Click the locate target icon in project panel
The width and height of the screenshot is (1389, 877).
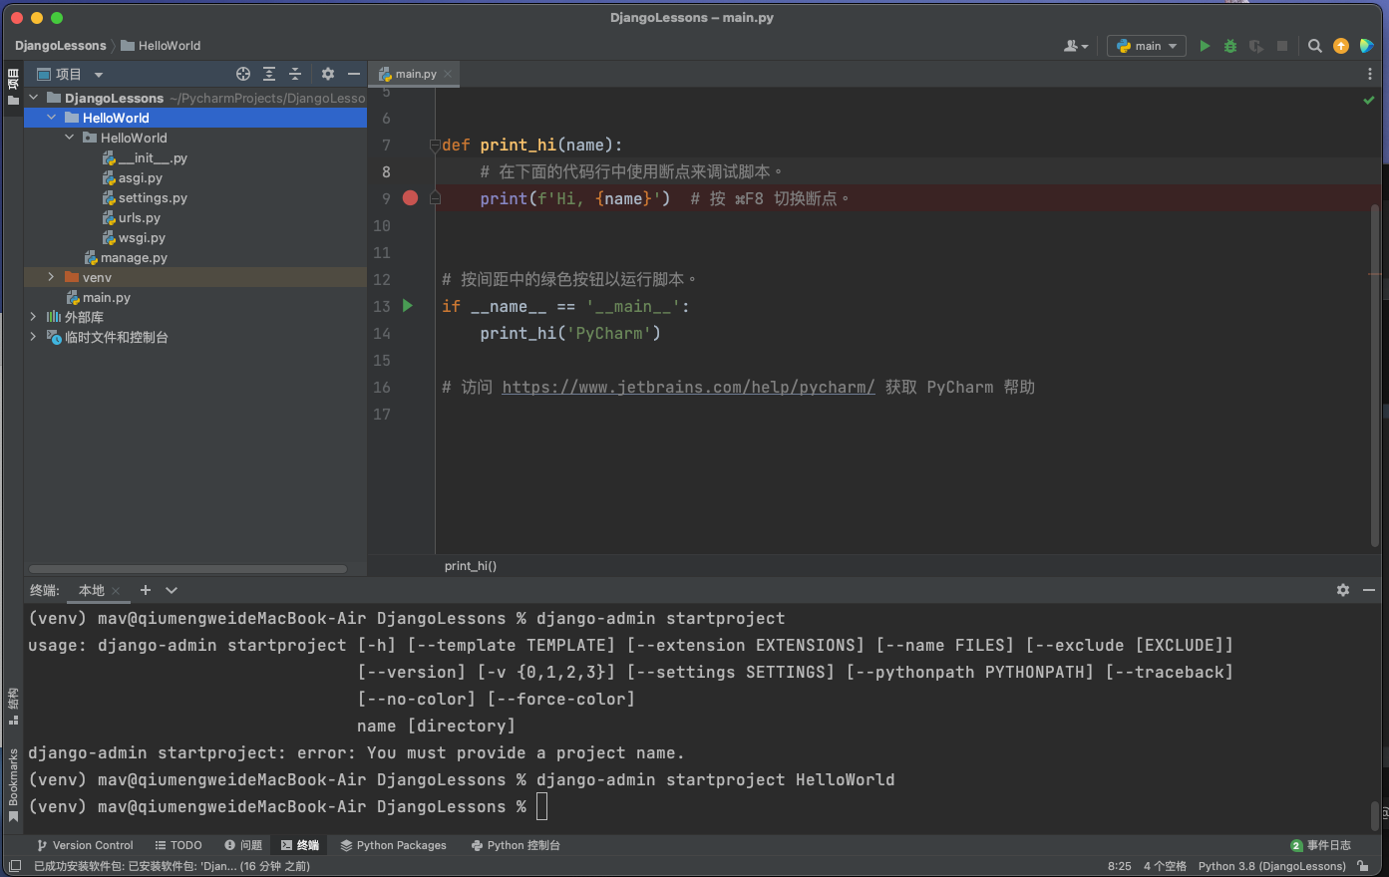pyautogui.click(x=243, y=74)
